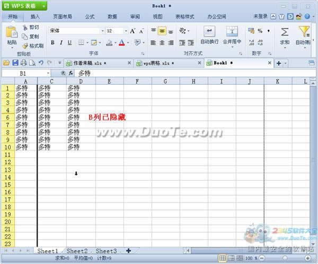Switch to the Sheet2 tab
The image size is (318, 264).
[x=77, y=251]
